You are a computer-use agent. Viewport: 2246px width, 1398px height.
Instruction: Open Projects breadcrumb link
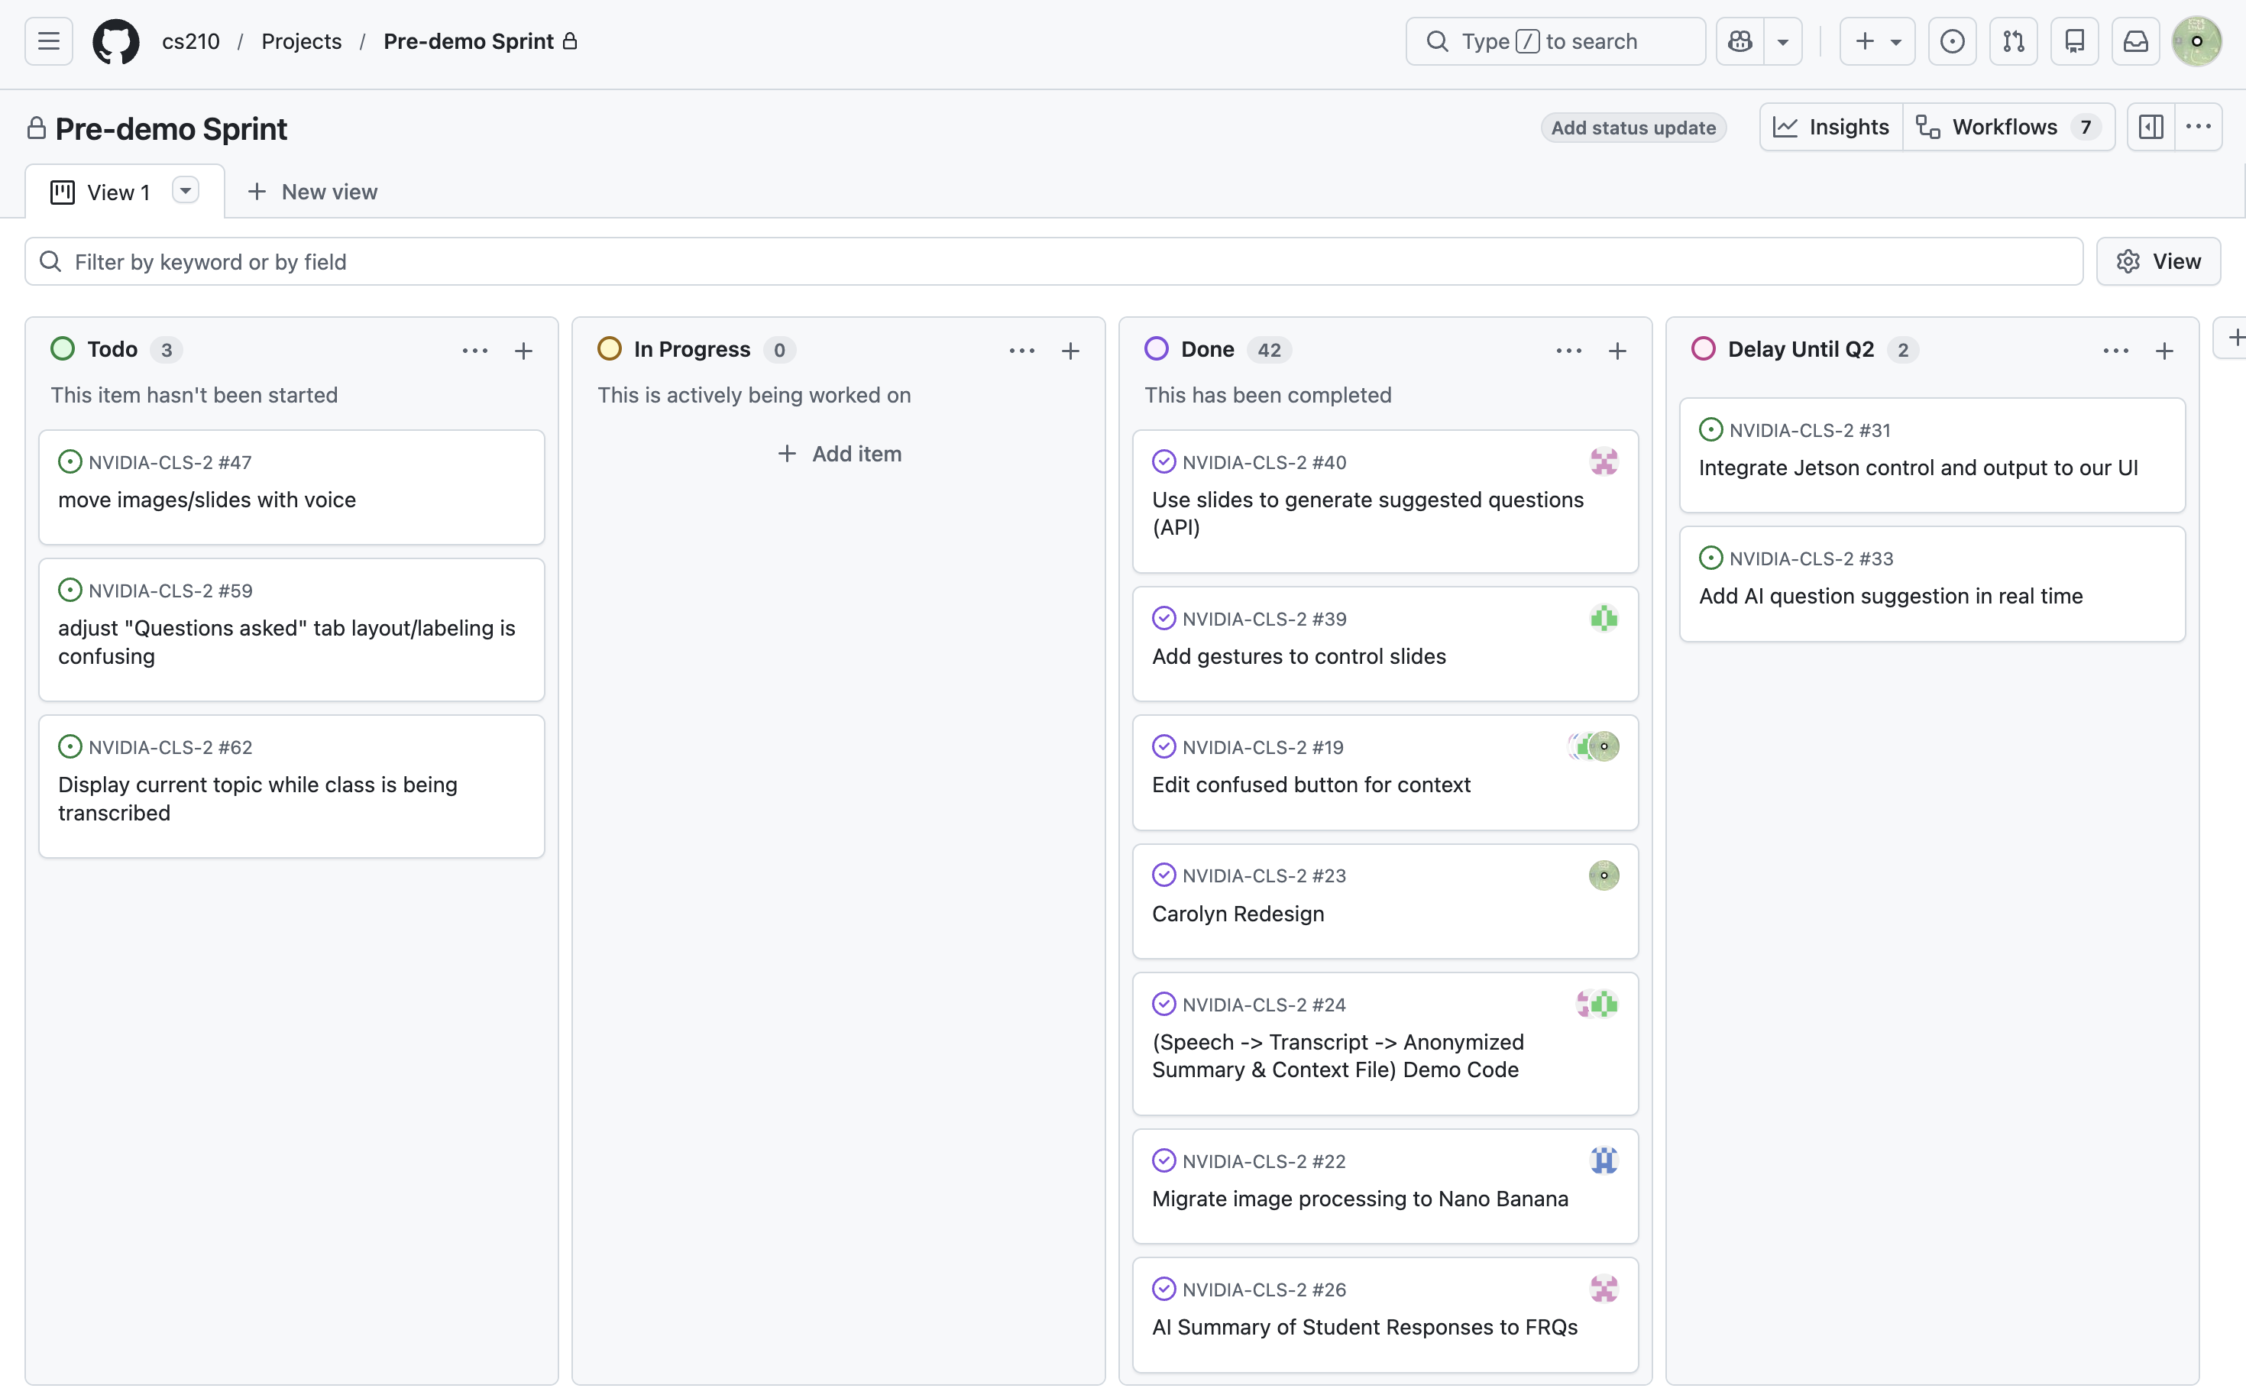pyautogui.click(x=302, y=41)
